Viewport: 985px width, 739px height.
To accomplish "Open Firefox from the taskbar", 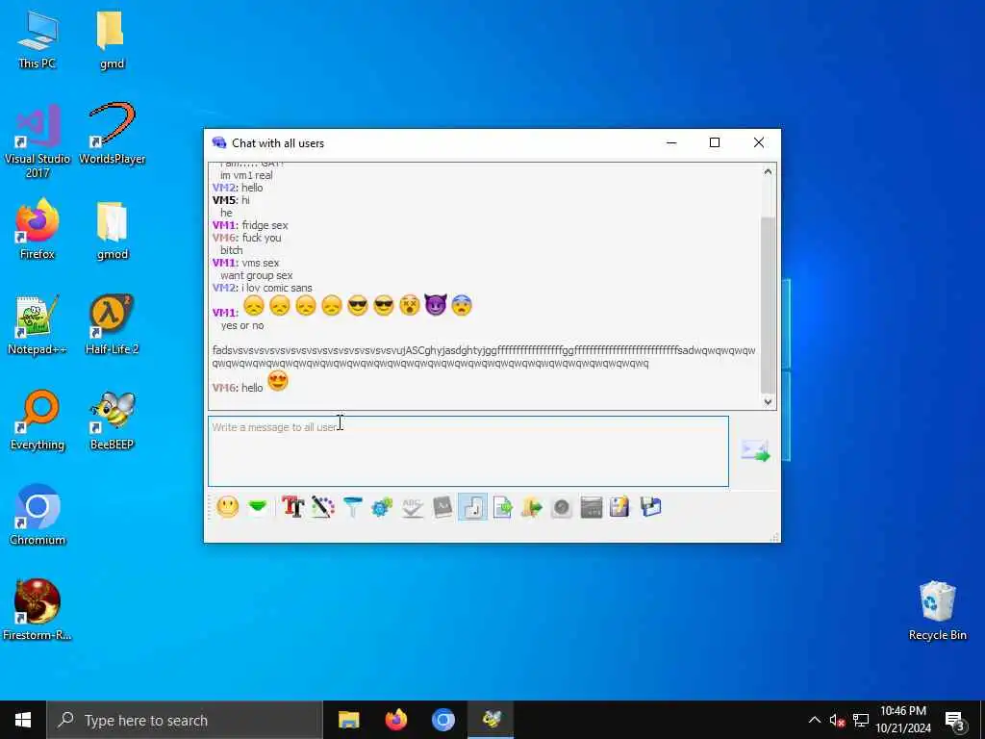I will click(395, 720).
